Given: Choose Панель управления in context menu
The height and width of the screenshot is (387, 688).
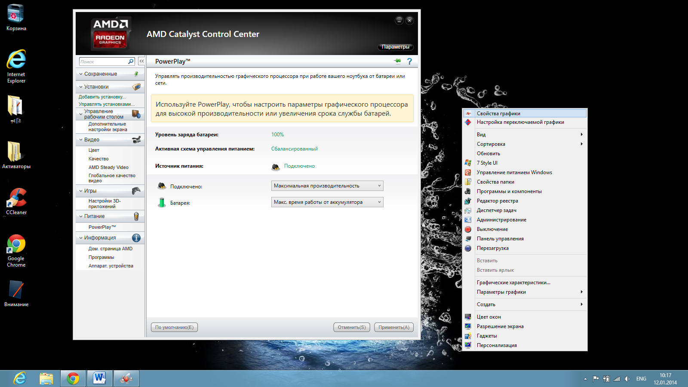Looking at the screenshot, I should [525, 239].
